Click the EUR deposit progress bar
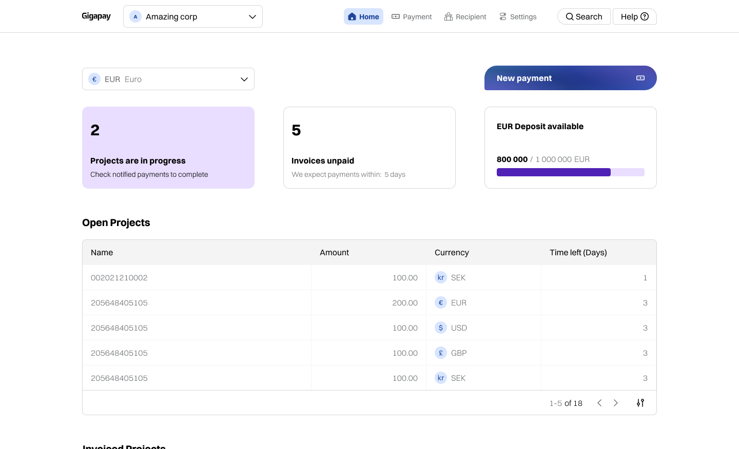The height and width of the screenshot is (449, 739). (570, 172)
